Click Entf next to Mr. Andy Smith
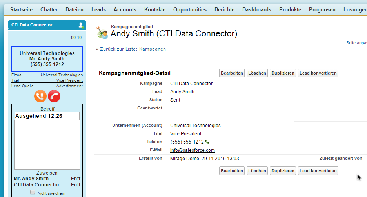Viewport: 367px width, 197px height. click(76, 179)
